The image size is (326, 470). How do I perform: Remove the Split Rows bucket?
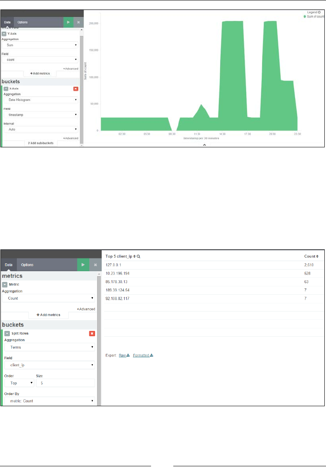92,334
